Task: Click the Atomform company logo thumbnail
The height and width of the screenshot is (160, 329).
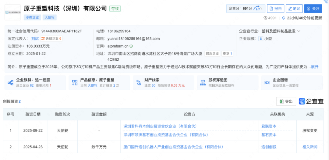Action: 12,12
